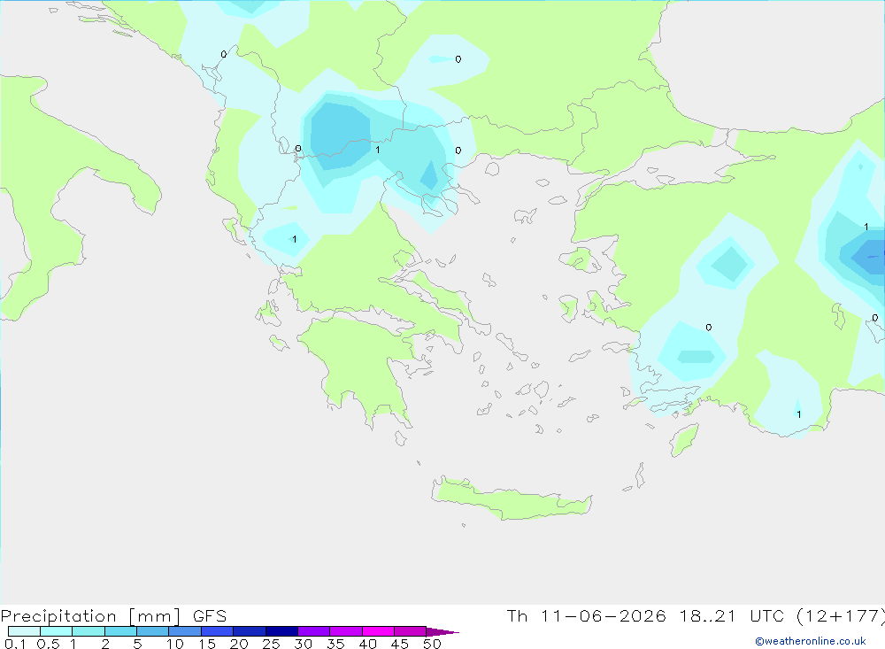Click the 25–30 mm navy swatch
The width and height of the screenshot is (885, 649).
tap(281, 631)
